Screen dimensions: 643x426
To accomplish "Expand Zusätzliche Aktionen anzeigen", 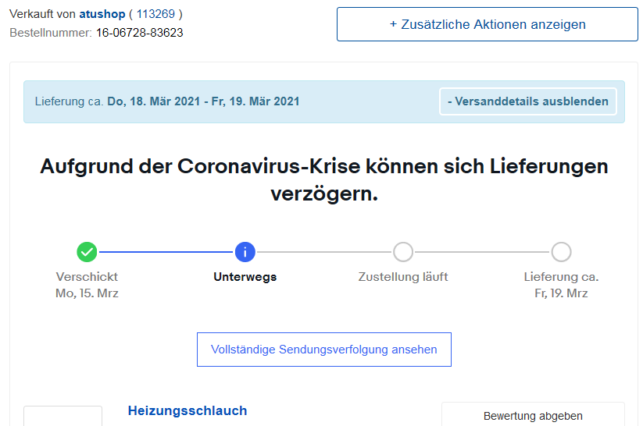I will [x=487, y=24].
